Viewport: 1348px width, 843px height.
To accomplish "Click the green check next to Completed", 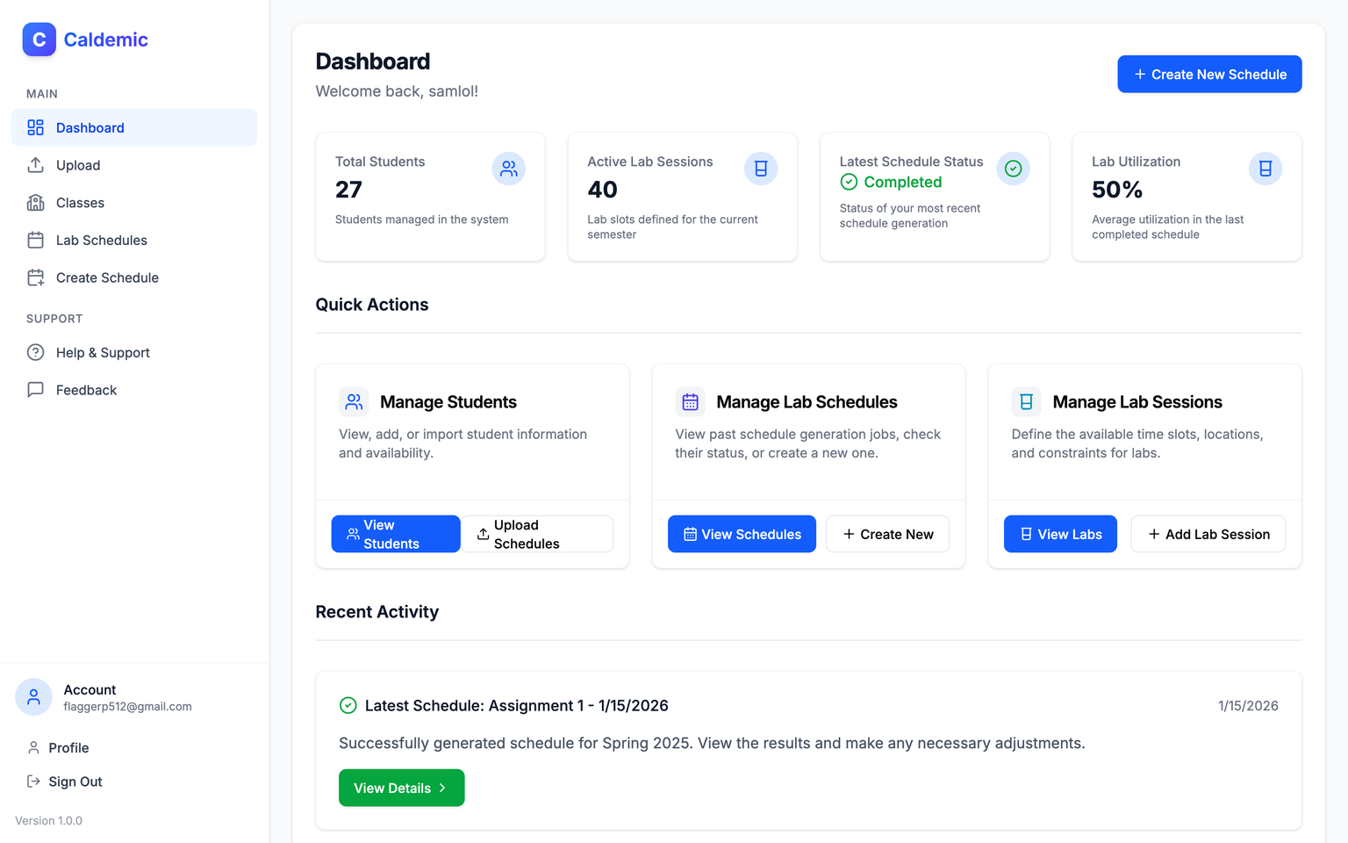I will [849, 182].
